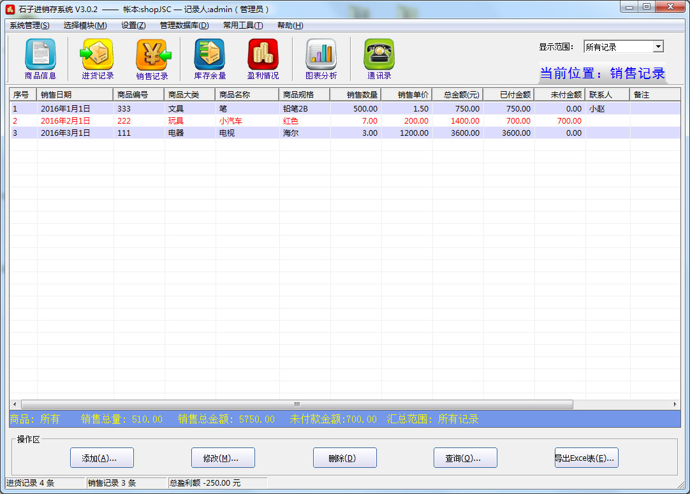This screenshot has height=494, width=690.
Task: Select the row dated 2016年1月1日
Action: pos(346,108)
